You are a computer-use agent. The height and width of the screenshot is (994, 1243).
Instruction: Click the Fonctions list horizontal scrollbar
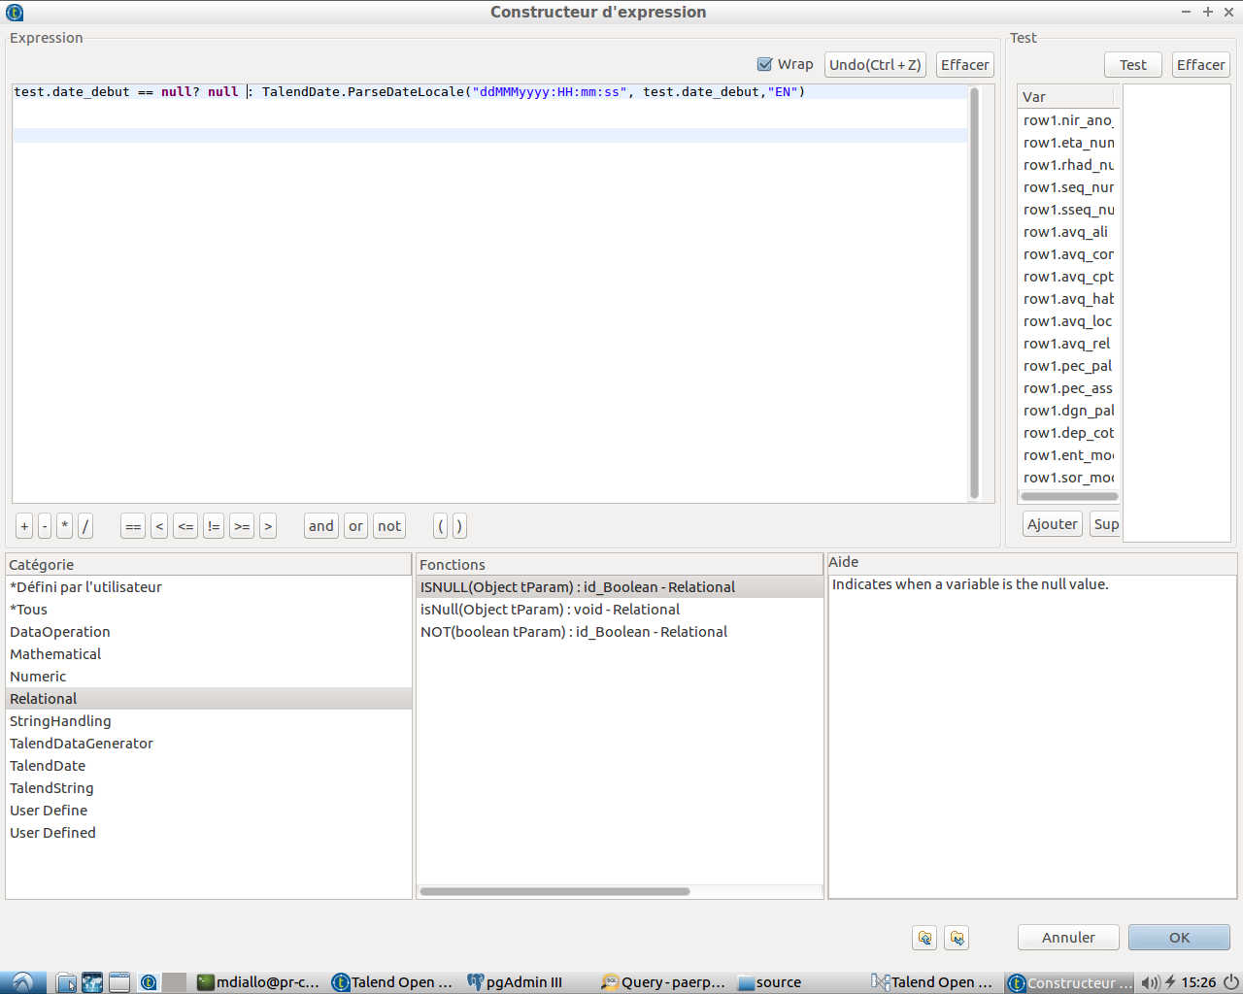554,891
